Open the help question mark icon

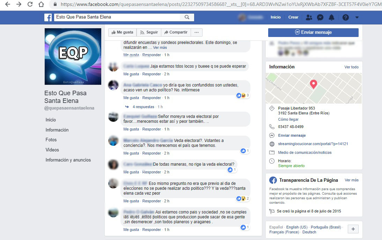pos(345,17)
